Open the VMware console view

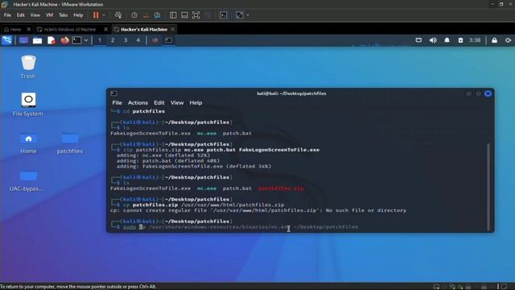pyautogui.click(x=224, y=15)
